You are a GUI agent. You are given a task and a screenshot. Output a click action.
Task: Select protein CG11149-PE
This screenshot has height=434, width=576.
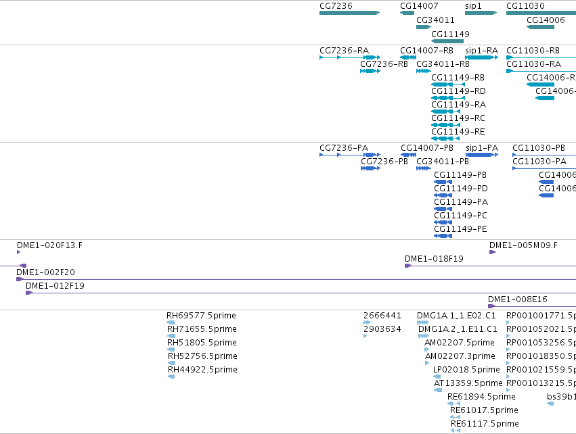tap(443, 236)
